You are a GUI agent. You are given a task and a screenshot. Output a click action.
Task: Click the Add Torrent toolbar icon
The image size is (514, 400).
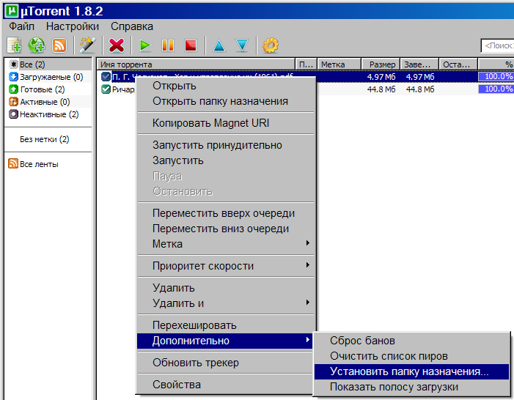click(14, 45)
